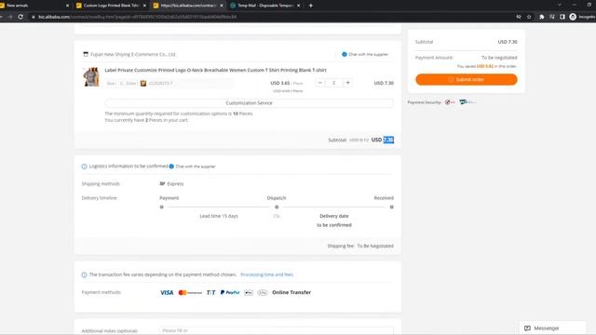Image resolution: width=596 pixels, height=335 pixels.
Task: Click the quantity input field
Action: [x=333, y=83]
